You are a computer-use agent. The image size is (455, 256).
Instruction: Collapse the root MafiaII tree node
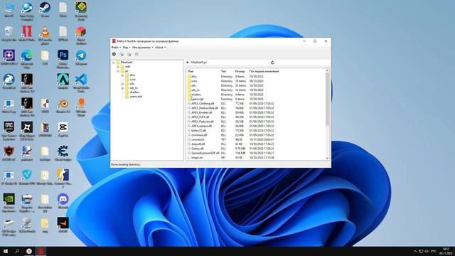click(x=114, y=63)
